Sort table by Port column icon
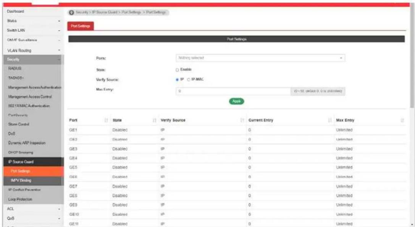The image size is (415, 227). pos(106,120)
